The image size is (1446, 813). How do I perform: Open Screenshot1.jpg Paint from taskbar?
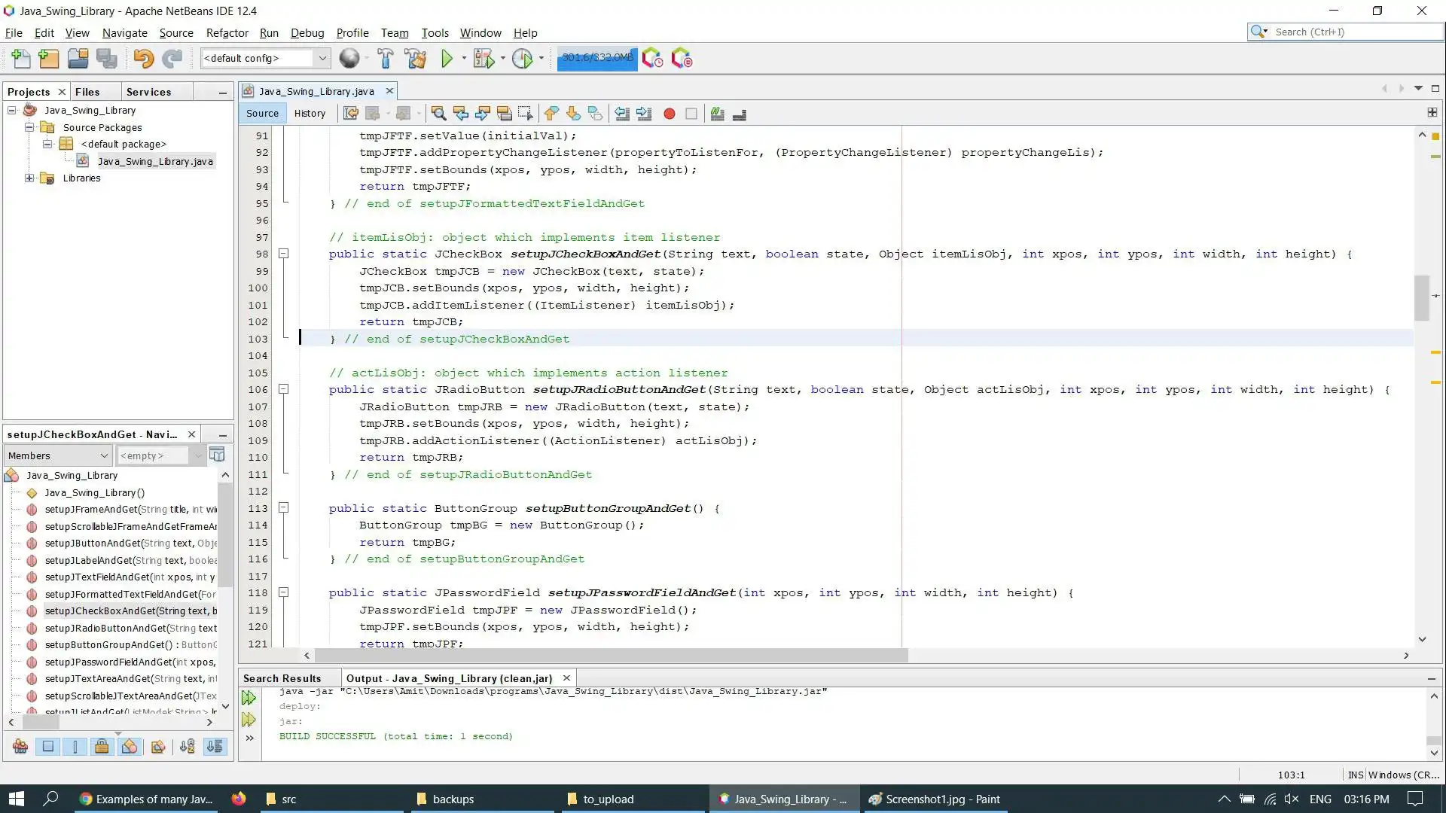click(x=934, y=799)
